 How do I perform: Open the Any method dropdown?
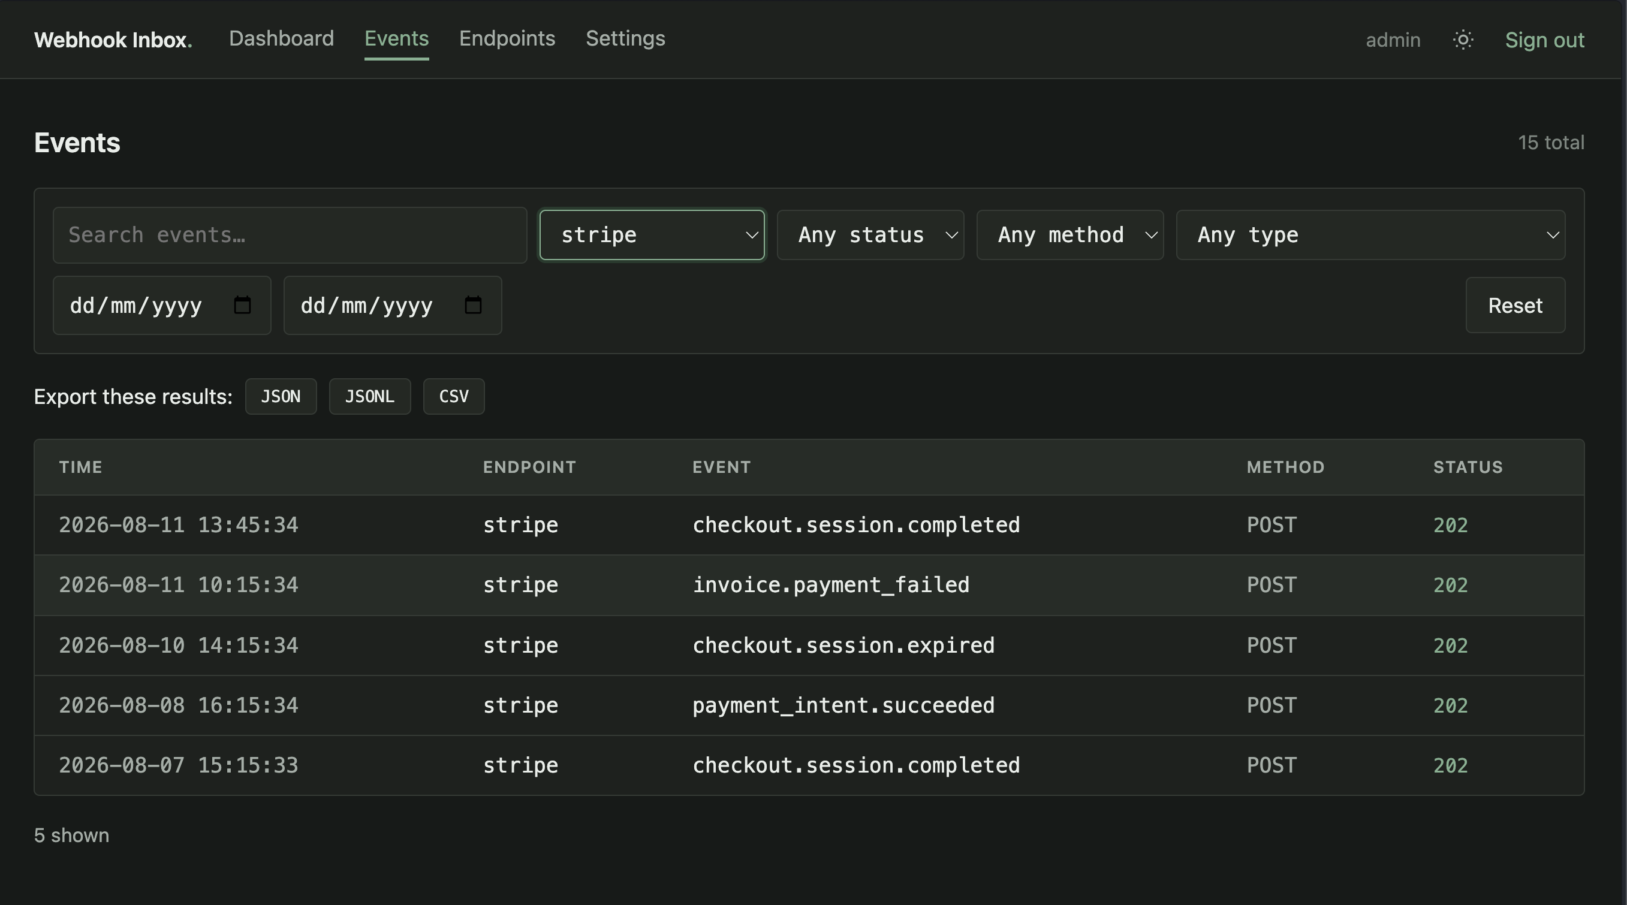coord(1070,235)
